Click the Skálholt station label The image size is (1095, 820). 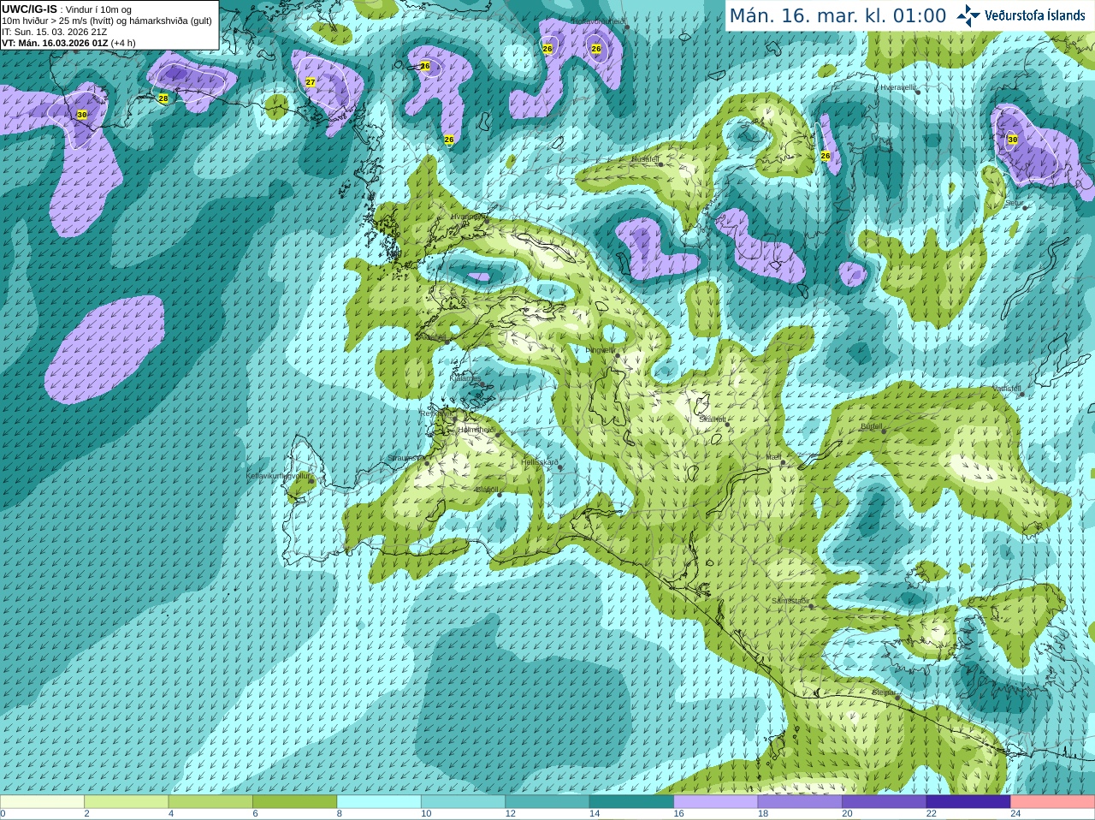tap(713, 419)
